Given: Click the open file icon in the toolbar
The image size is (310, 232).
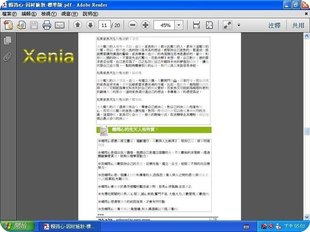Looking at the screenshot, I should pyautogui.click(x=21, y=25).
